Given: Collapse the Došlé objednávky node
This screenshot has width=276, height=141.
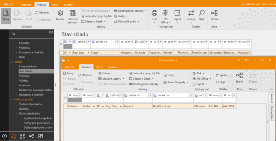Looking at the screenshot, I should pos(16,113).
